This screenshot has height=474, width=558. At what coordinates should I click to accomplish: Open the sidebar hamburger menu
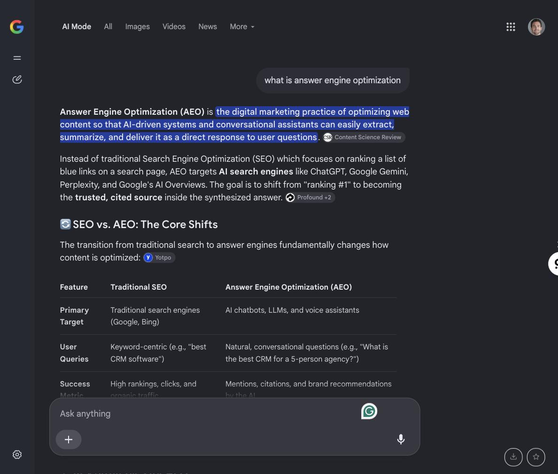click(17, 58)
